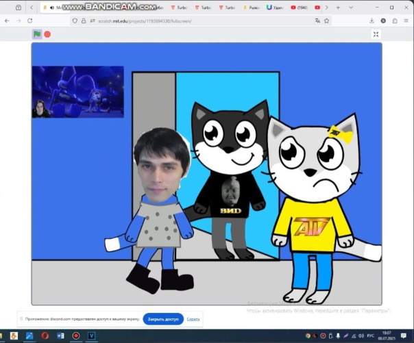Open Windows notification center

tap(404, 335)
